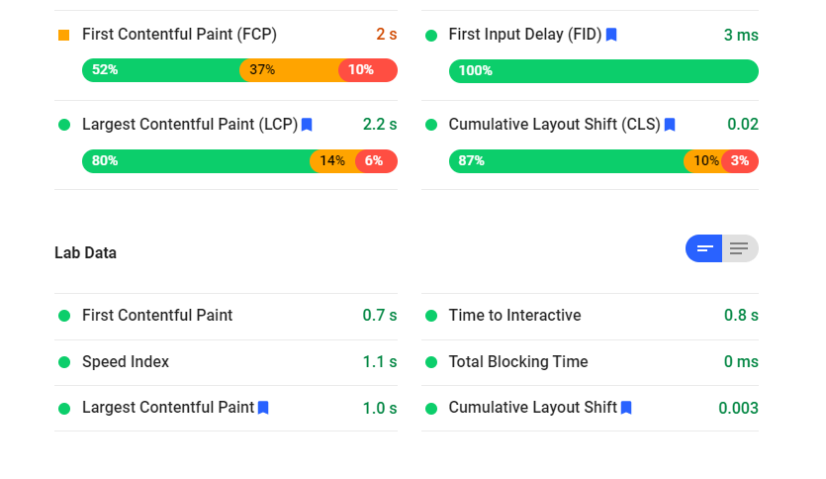Click the Lab Data section heading
826x479 pixels.
[85, 253]
